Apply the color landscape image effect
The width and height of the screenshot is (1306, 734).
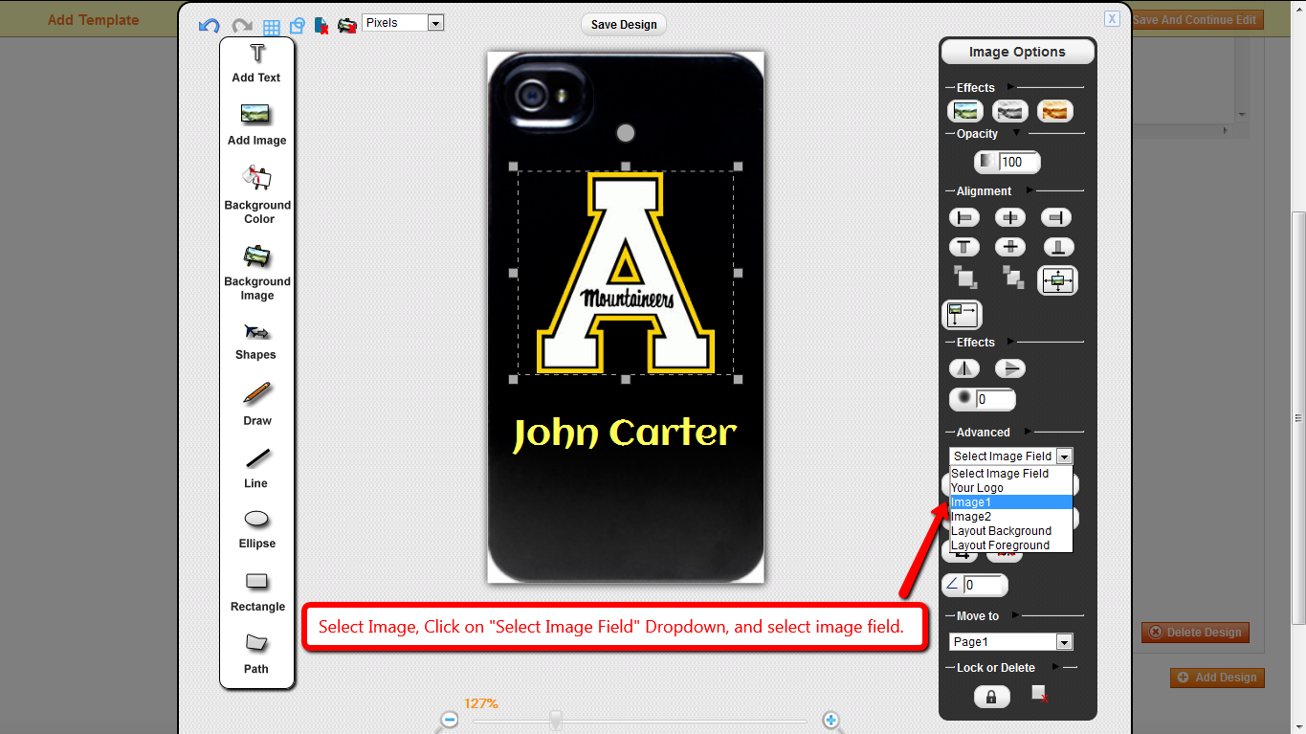coord(965,111)
